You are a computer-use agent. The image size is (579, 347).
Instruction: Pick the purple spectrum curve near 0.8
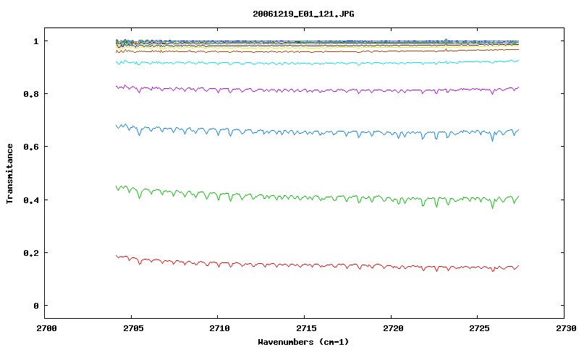[318, 90]
